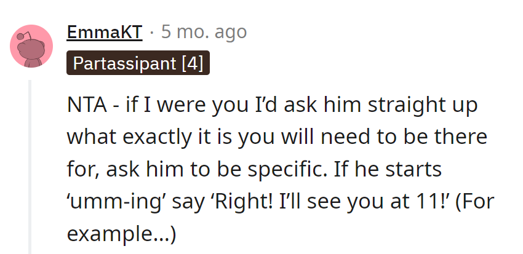Click the Partassipant [4] flair badge
Image resolution: width=523 pixels, height=254 pixels.
138,63
